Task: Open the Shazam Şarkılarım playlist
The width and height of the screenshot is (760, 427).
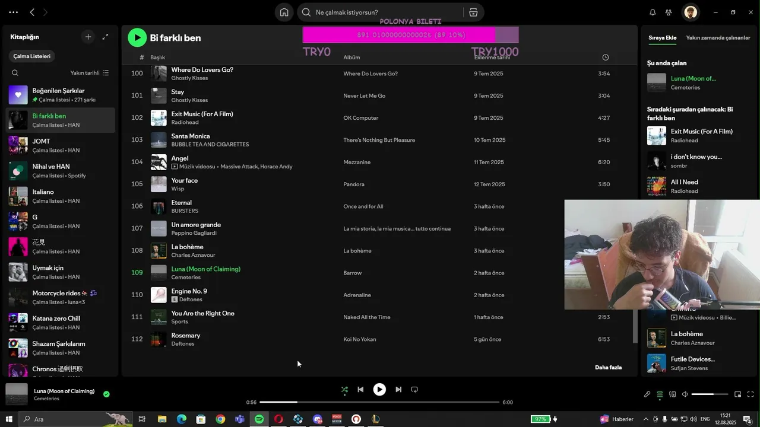Action: click(61, 348)
